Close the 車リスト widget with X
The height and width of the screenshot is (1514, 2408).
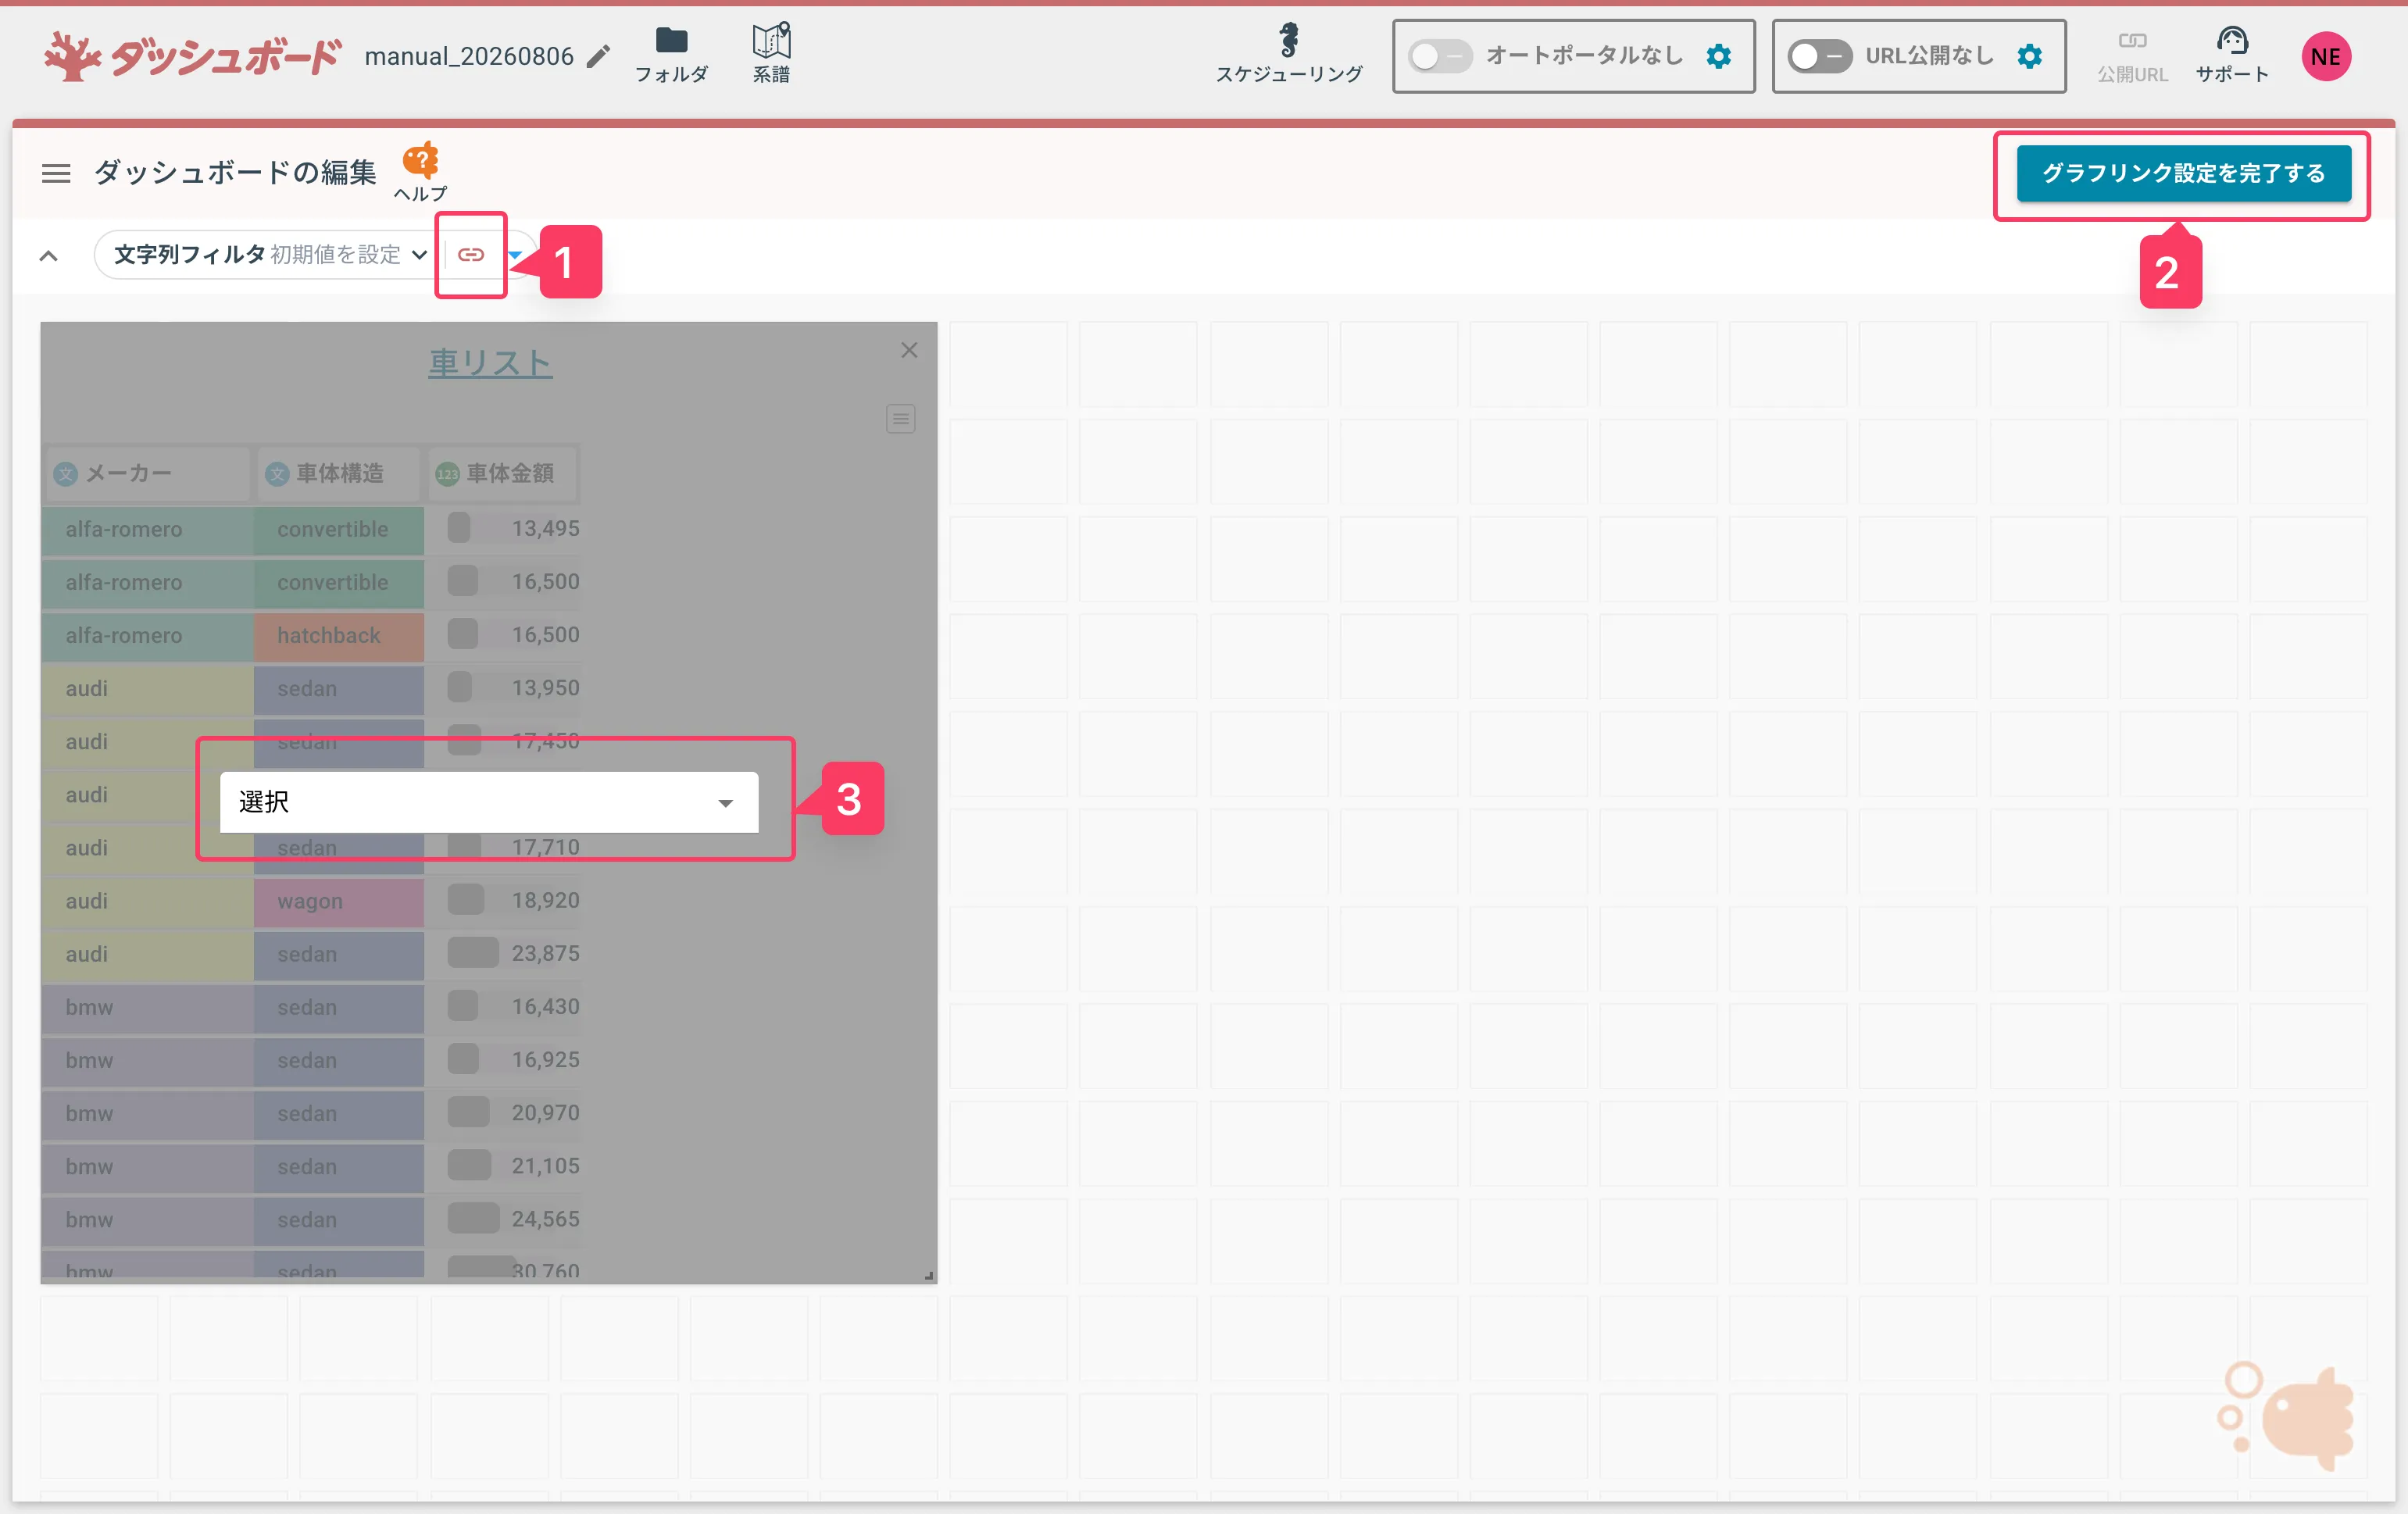click(x=909, y=350)
